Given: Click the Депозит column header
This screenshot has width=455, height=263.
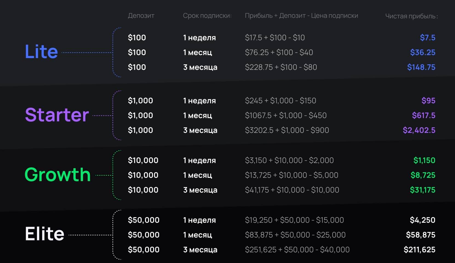Looking at the screenshot, I should pos(141,16).
